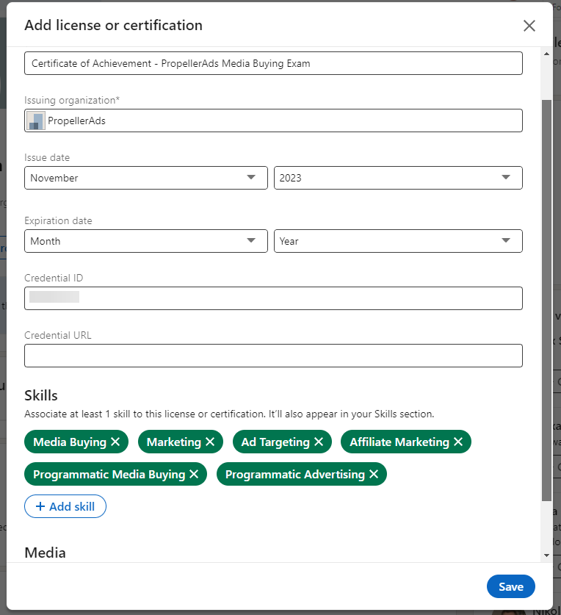Click the scrollbar down arrow
The image size is (561, 615).
point(546,556)
